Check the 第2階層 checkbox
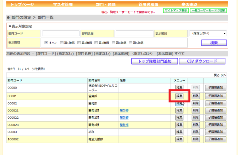The width and height of the screenshot is (238, 155). click(79, 43)
